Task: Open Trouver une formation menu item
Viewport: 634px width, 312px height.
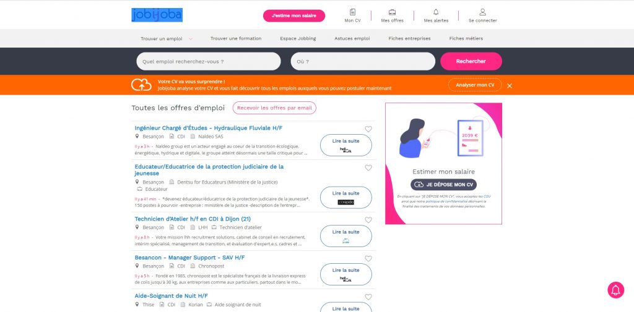Action: pyautogui.click(x=236, y=38)
